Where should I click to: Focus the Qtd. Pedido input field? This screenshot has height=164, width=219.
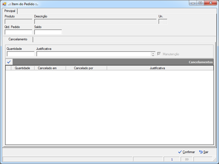coord(18,32)
